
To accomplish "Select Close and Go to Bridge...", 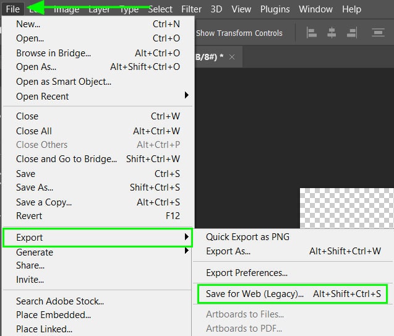I will 98,159.
